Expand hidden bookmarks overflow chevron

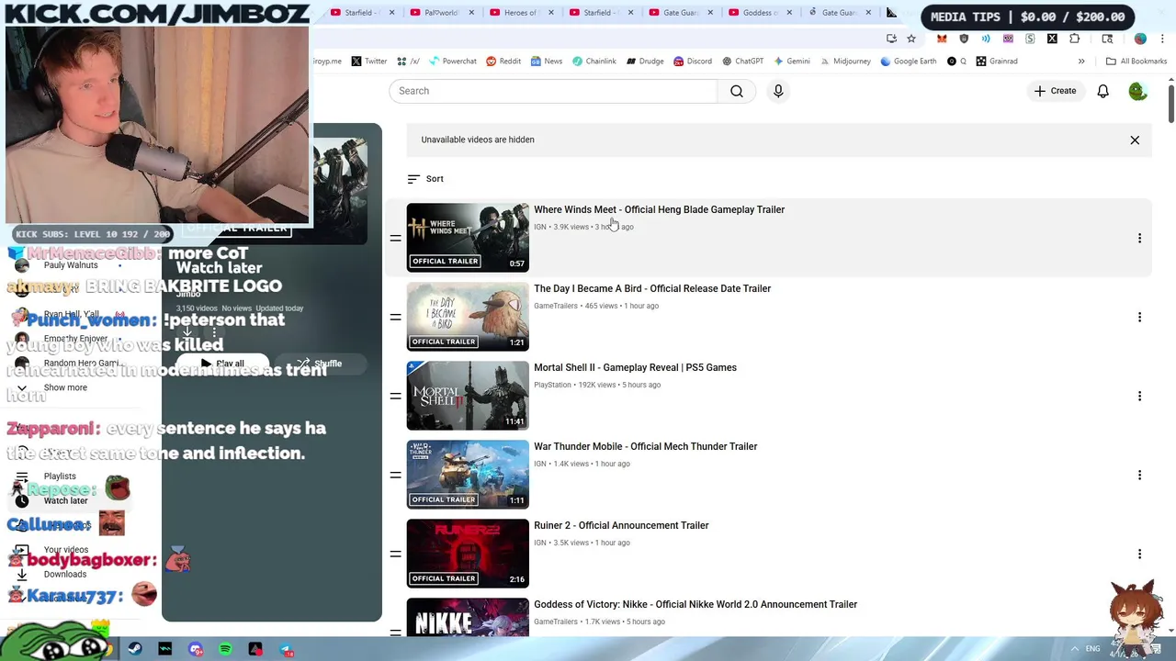click(x=1081, y=62)
